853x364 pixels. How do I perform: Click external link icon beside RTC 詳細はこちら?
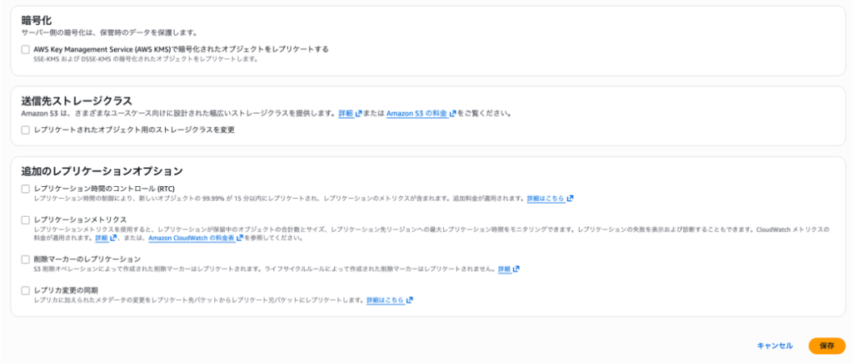click(x=570, y=199)
